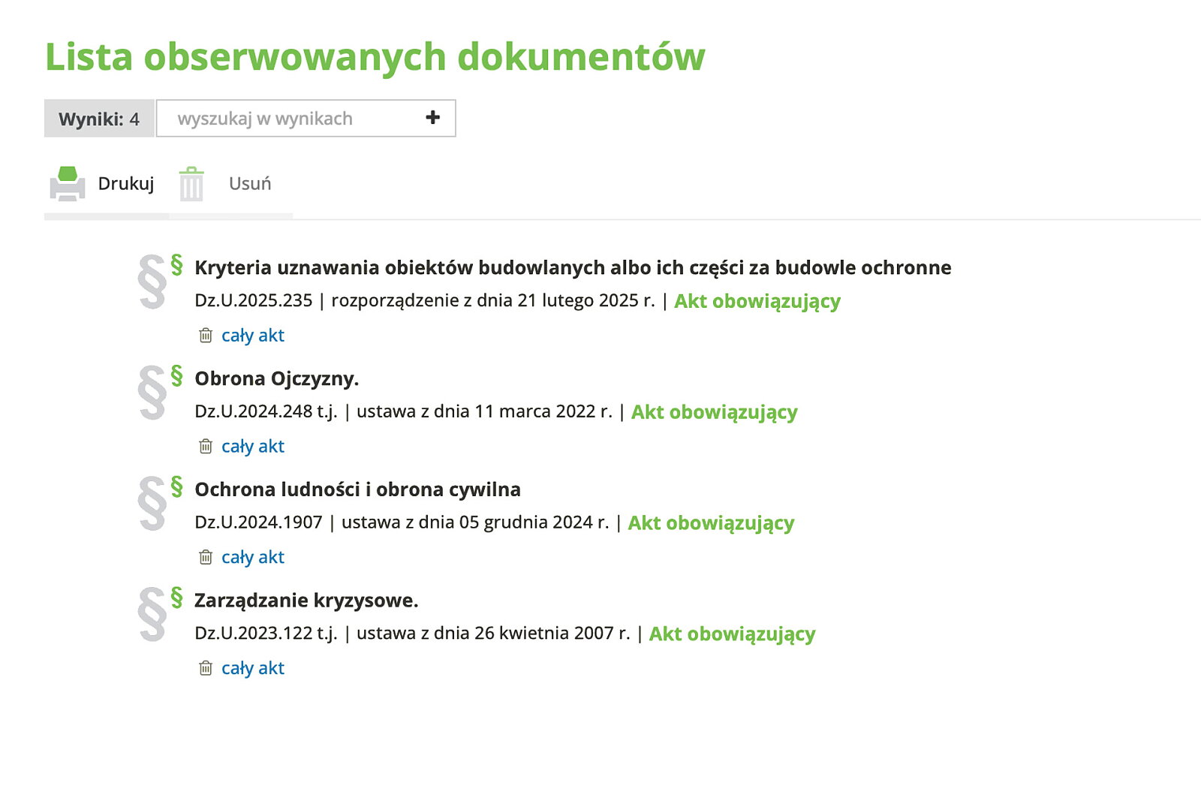Click paragraph icon of Zarządzanie kryzysowe
1201x801 pixels.
(x=160, y=614)
